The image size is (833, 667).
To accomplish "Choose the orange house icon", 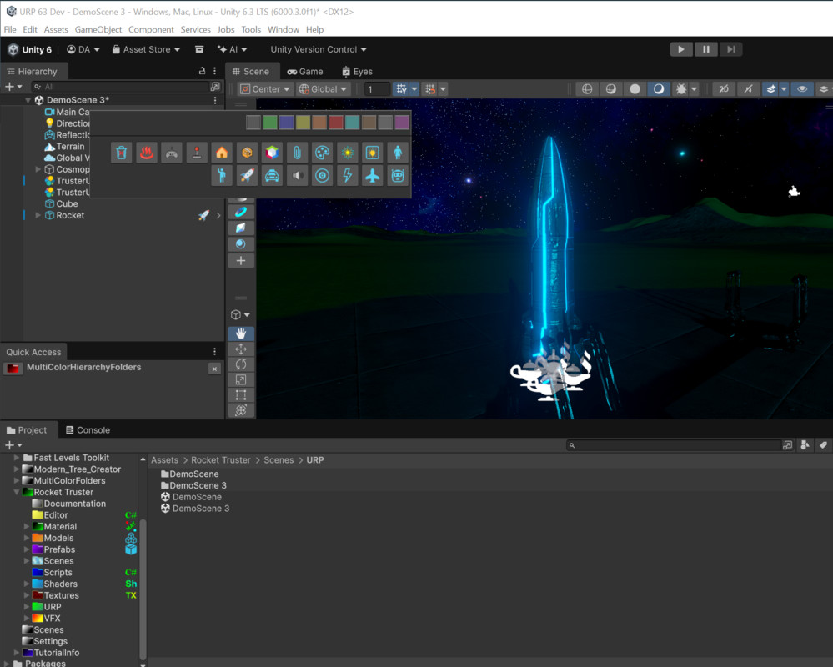I will pos(222,153).
